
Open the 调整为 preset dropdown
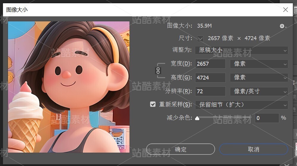click(241, 50)
